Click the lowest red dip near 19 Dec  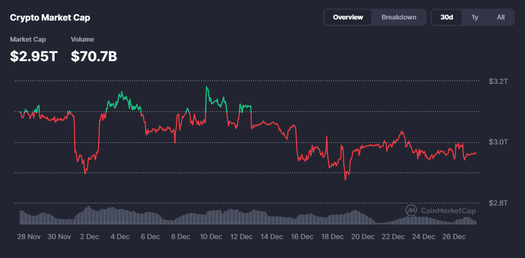point(346,179)
